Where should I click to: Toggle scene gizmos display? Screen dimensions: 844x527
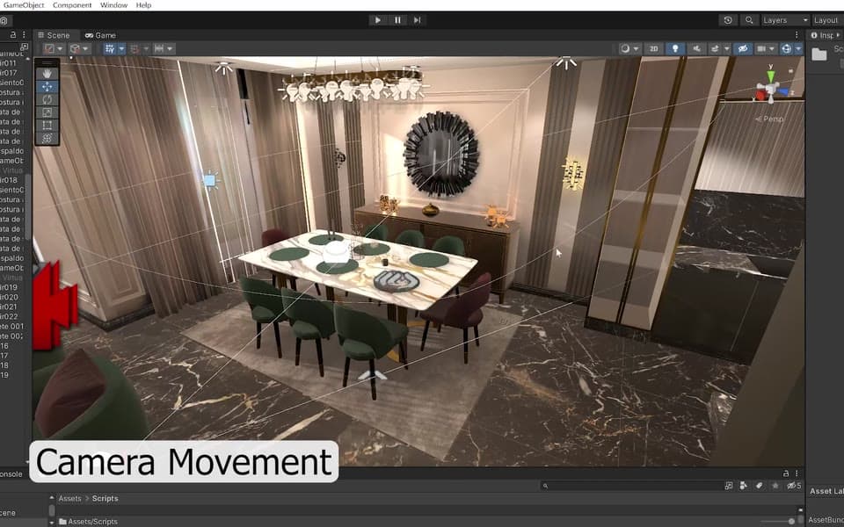click(x=786, y=48)
